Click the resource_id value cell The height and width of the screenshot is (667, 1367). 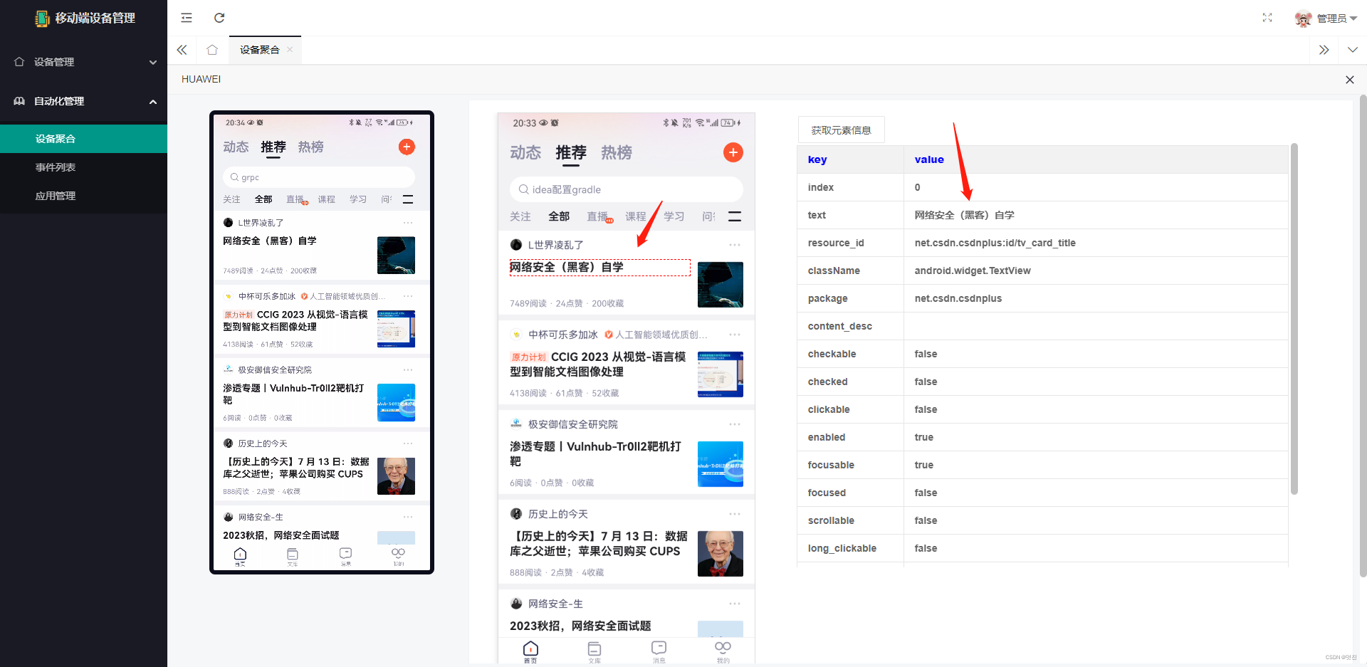tap(1096, 243)
